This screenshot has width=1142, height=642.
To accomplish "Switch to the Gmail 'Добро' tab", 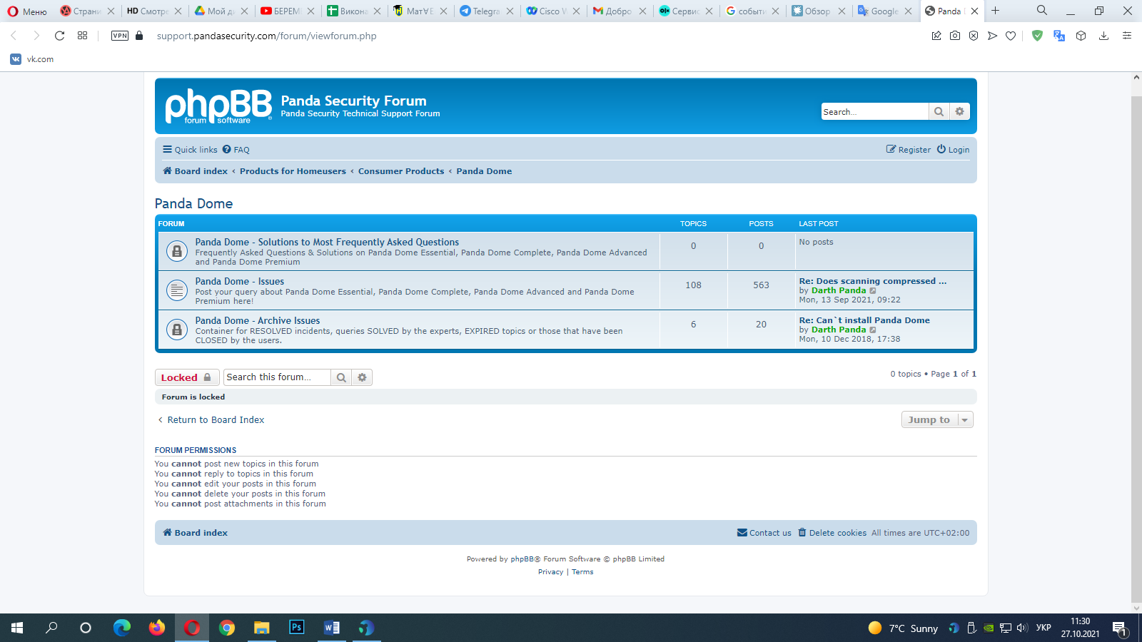I will click(x=619, y=11).
